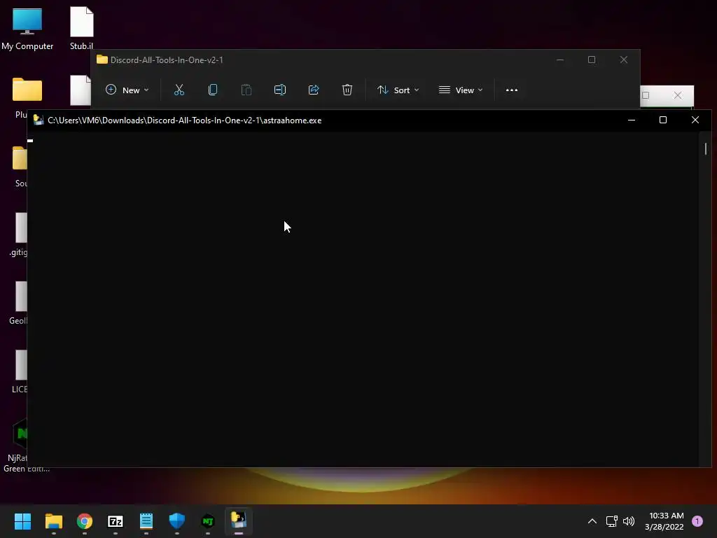Open the Notepad taskbar icon
Viewport: 717px width, 538px height.
click(146, 521)
